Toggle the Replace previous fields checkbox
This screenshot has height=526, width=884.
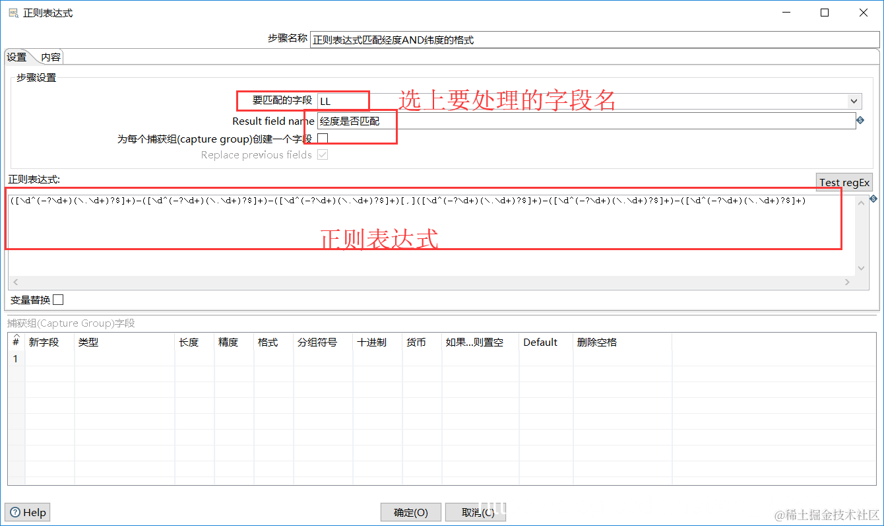[323, 154]
